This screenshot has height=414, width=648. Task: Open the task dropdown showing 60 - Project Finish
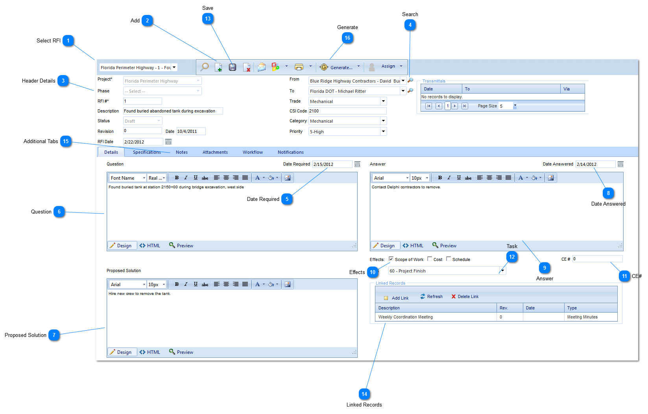click(502, 270)
